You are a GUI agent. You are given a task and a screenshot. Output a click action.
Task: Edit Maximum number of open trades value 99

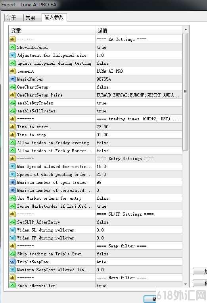[x=139, y=182]
